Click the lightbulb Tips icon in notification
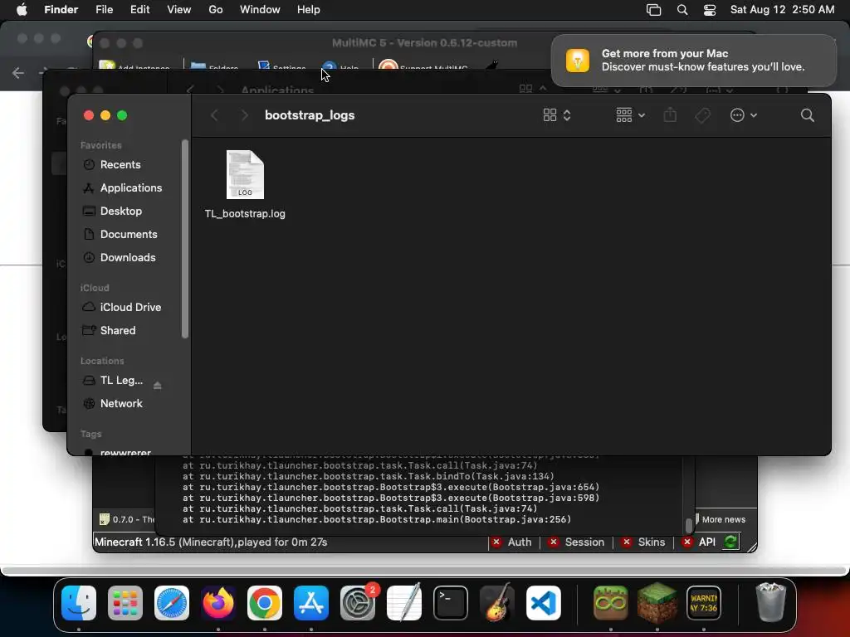This screenshot has height=637, width=850. (578, 60)
